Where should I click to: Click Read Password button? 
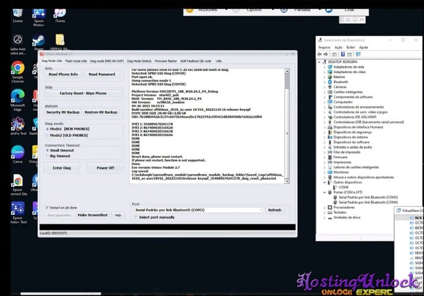point(102,75)
